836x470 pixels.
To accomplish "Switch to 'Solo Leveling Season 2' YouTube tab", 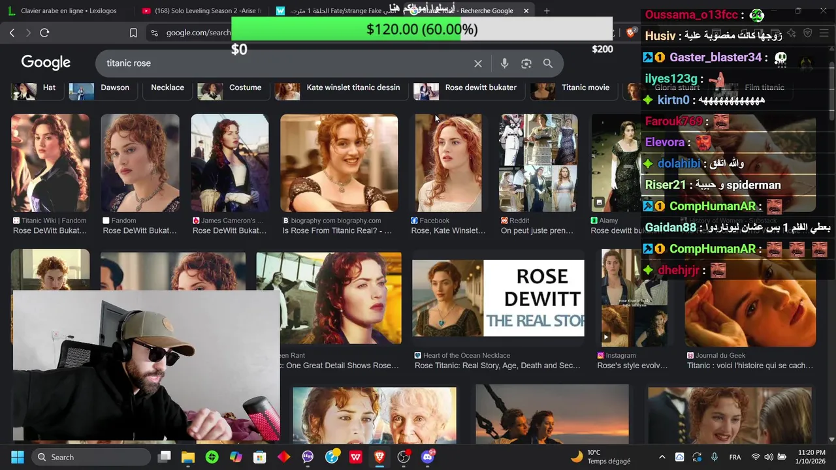I will tap(201, 10).
